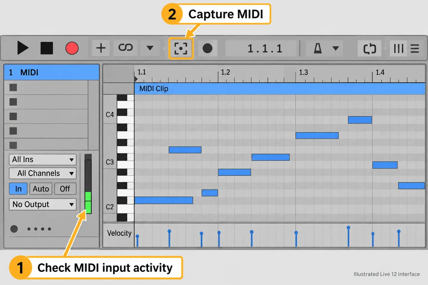
Task: Open the dropdown arrow next to the link icon
Action: point(150,48)
